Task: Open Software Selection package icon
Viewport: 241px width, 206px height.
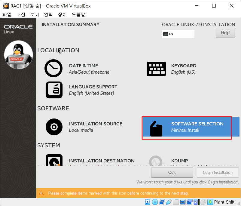Action: pos(156,129)
